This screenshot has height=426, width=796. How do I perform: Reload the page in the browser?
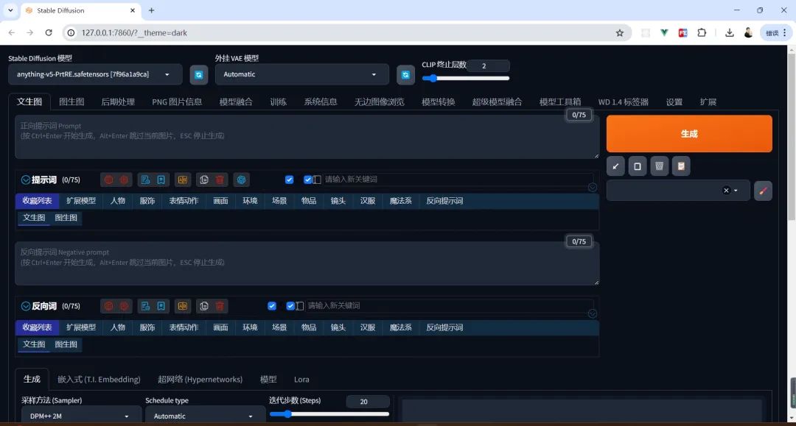(49, 32)
